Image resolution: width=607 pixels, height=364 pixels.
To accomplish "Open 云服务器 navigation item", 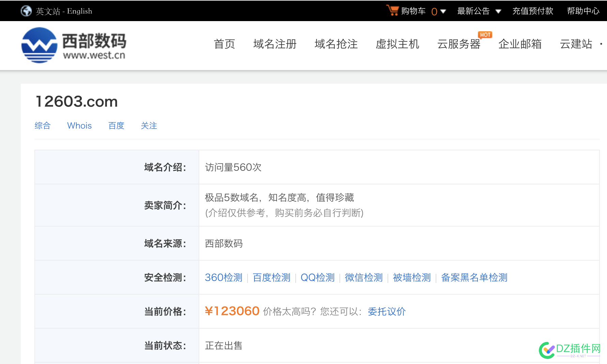I will 459,44.
